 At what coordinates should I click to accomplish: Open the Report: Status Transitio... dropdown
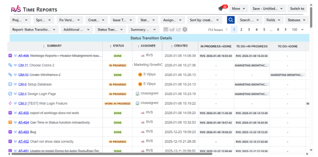(34, 30)
